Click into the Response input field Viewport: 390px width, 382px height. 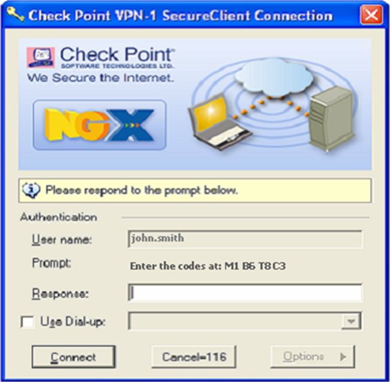[x=246, y=293]
